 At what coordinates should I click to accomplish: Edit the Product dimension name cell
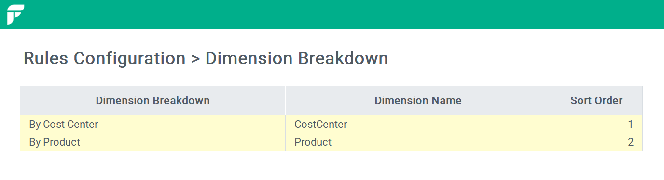[418, 142]
